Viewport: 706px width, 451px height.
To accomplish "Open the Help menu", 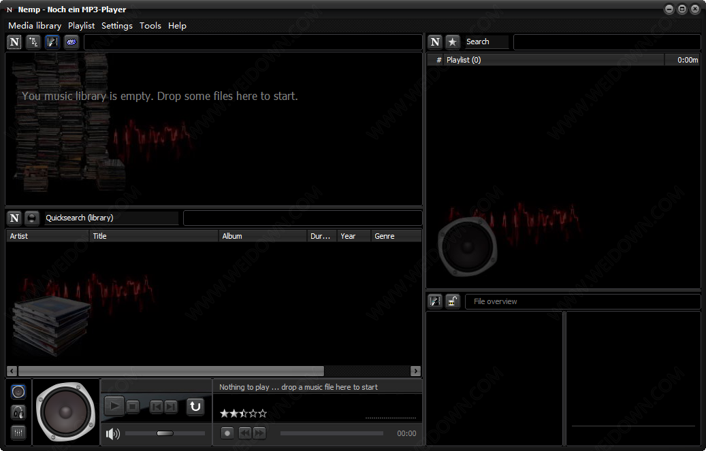I will pyautogui.click(x=178, y=26).
